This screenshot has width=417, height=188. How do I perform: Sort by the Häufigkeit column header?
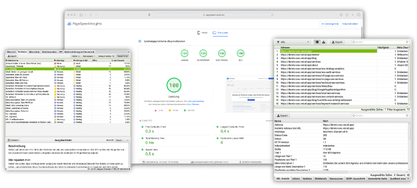[387, 47]
